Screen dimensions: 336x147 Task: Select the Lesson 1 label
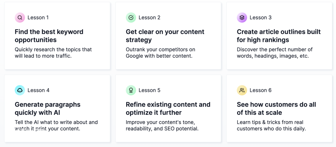pos(38,17)
